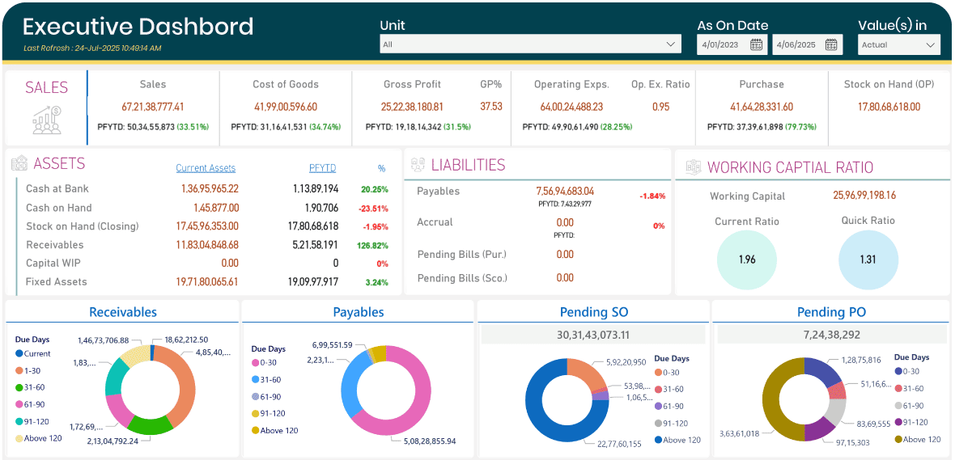This screenshot has height=460, width=955.
Task: Click the Sales growth chart icon
Action: click(x=46, y=120)
